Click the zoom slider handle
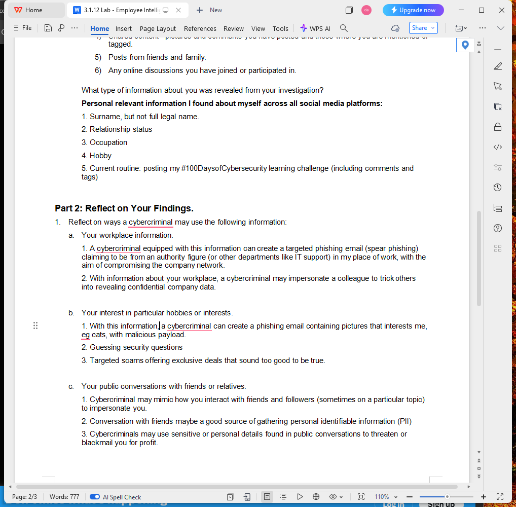The image size is (516, 507). [x=447, y=497]
